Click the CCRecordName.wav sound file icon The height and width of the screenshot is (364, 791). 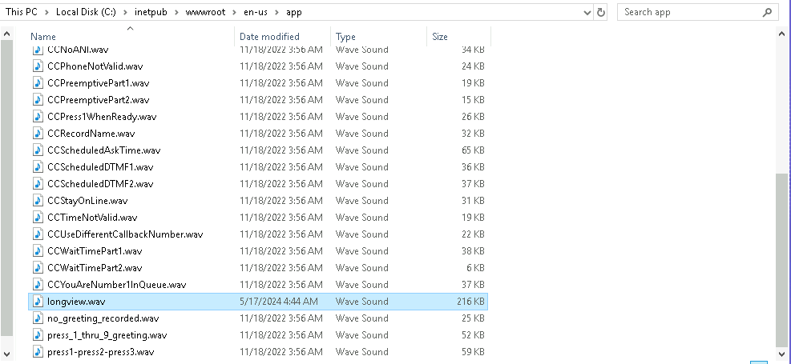point(38,134)
